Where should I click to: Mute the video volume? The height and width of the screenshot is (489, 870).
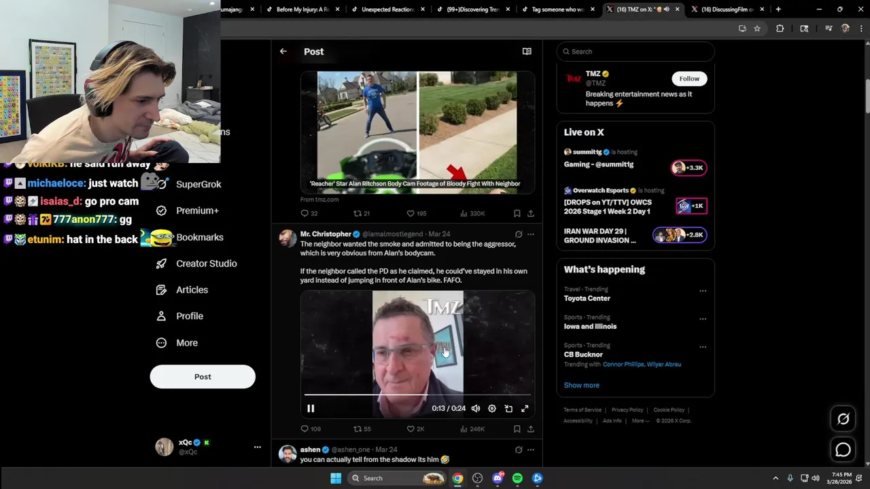click(x=476, y=408)
